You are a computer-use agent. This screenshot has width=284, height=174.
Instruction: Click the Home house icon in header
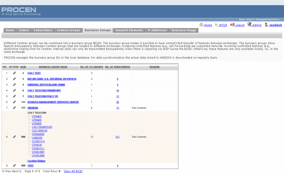click(201, 25)
